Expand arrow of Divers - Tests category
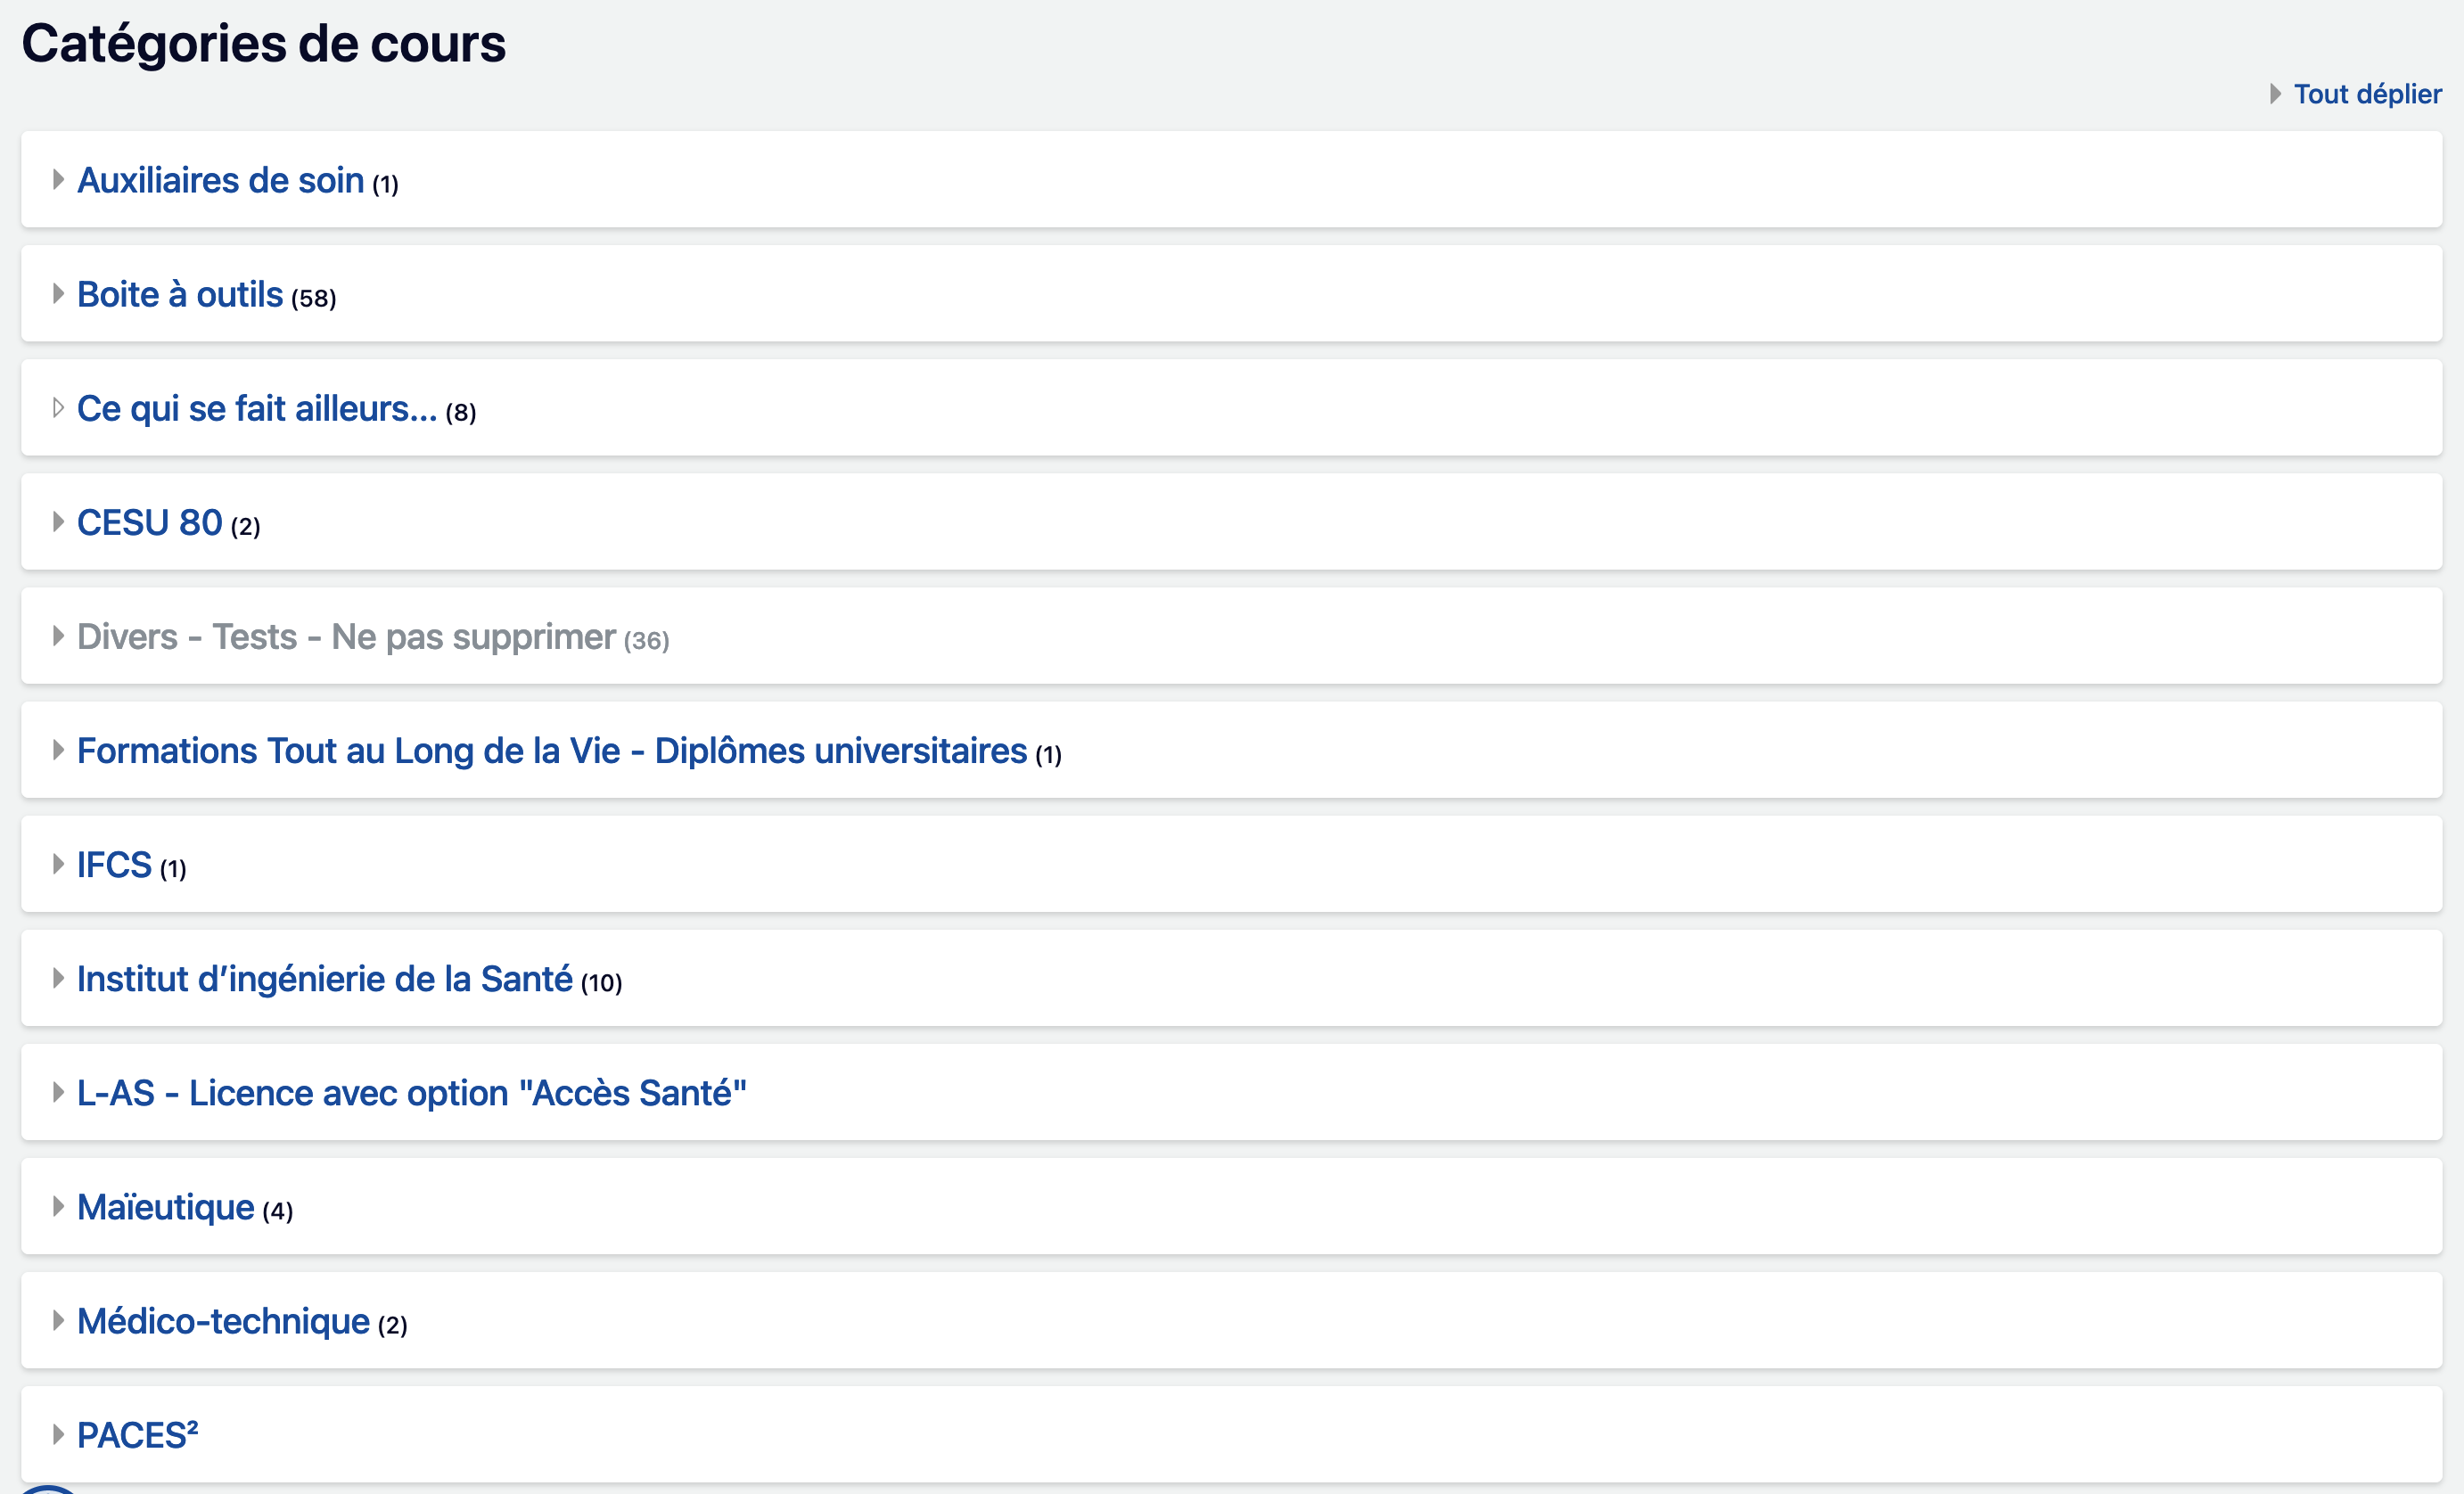The width and height of the screenshot is (2464, 1494). pyautogui.click(x=58, y=636)
